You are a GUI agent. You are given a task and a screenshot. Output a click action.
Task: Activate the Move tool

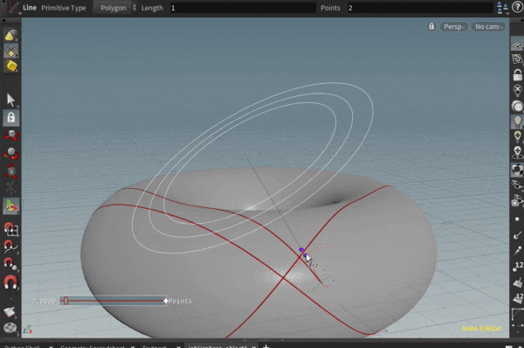11,136
